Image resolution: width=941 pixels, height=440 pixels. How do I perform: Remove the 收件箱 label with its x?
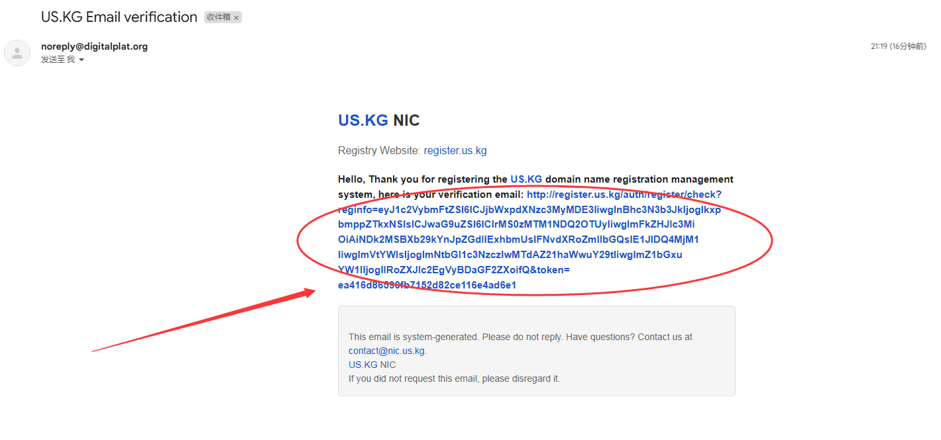click(x=237, y=18)
